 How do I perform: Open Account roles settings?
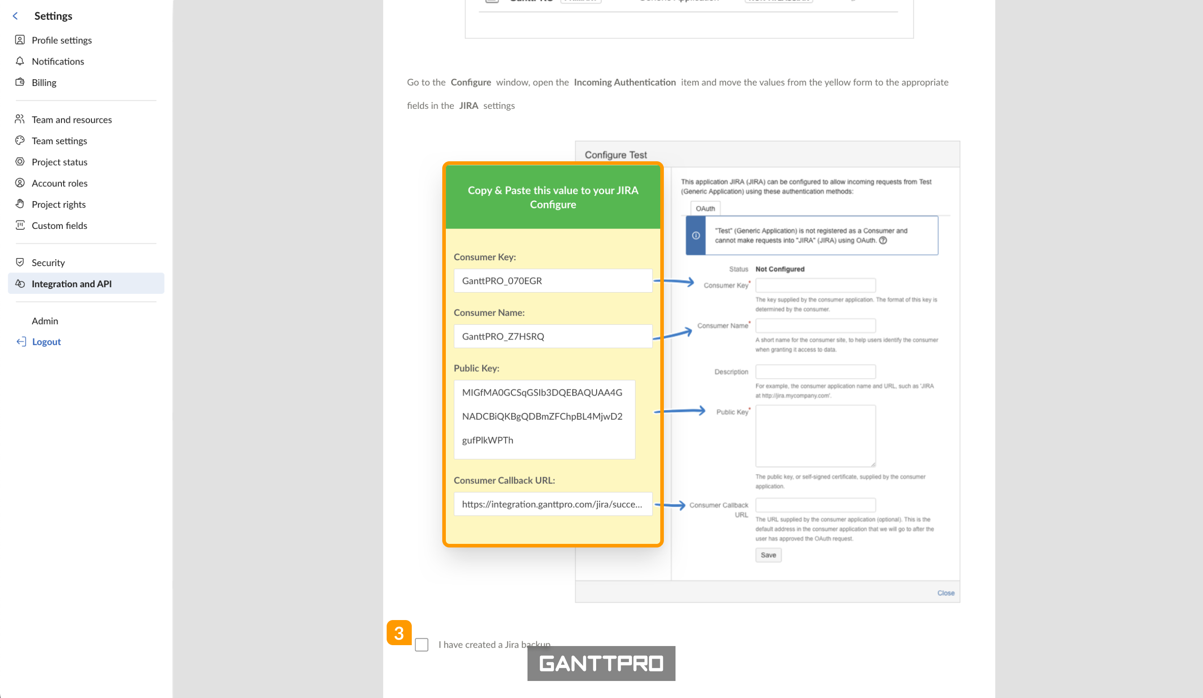[59, 183]
